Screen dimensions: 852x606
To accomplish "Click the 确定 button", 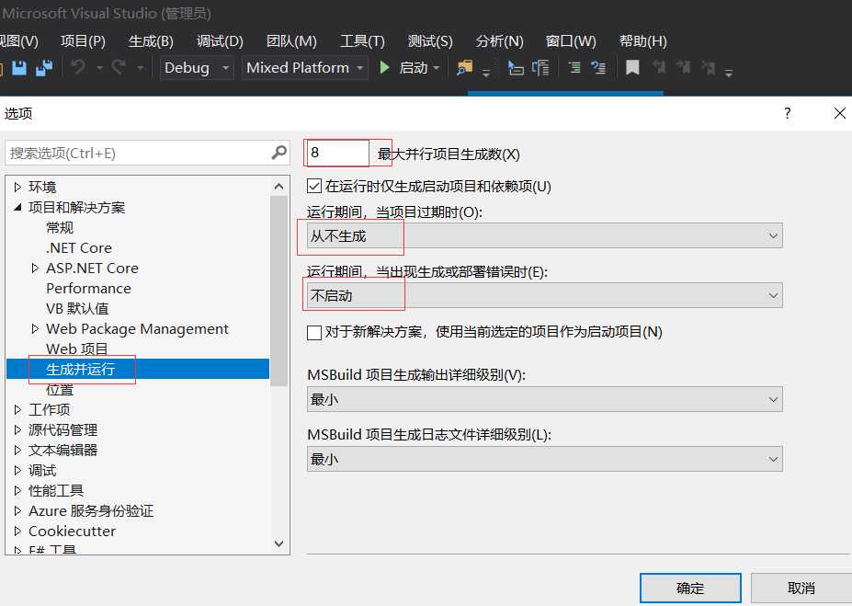I will click(690, 588).
